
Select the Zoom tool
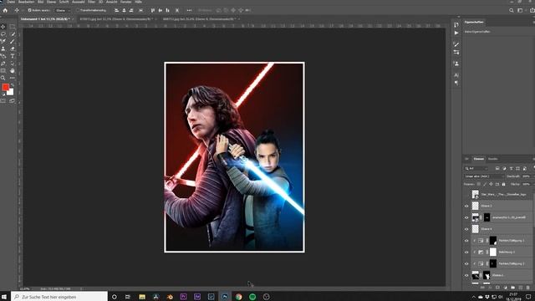click(3, 78)
